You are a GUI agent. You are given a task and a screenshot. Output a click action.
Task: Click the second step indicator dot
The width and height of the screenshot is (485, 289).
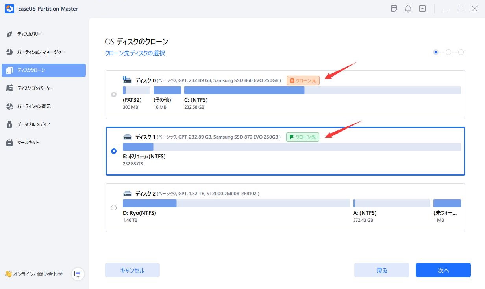[x=448, y=52]
